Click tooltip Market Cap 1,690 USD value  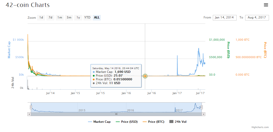point(122,72)
